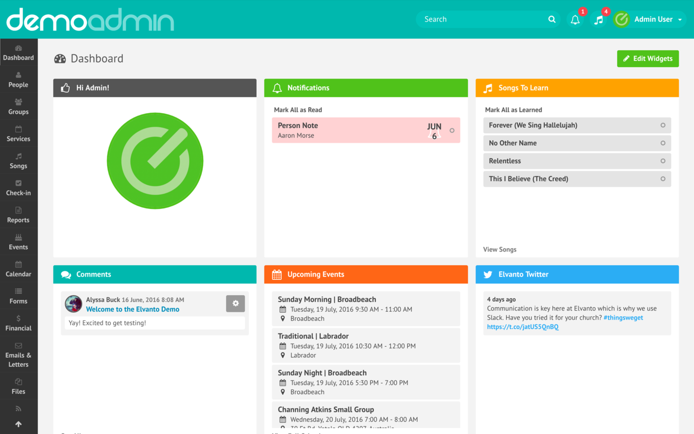This screenshot has height=434, width=694.
Task: Mark 'Forever (We Sing Hallelujah)' as learned
Action: coord(663,125)
